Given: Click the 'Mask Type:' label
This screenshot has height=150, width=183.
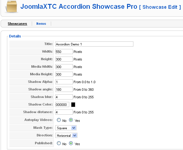Looking at the screenshot, I should pos(43,128).
